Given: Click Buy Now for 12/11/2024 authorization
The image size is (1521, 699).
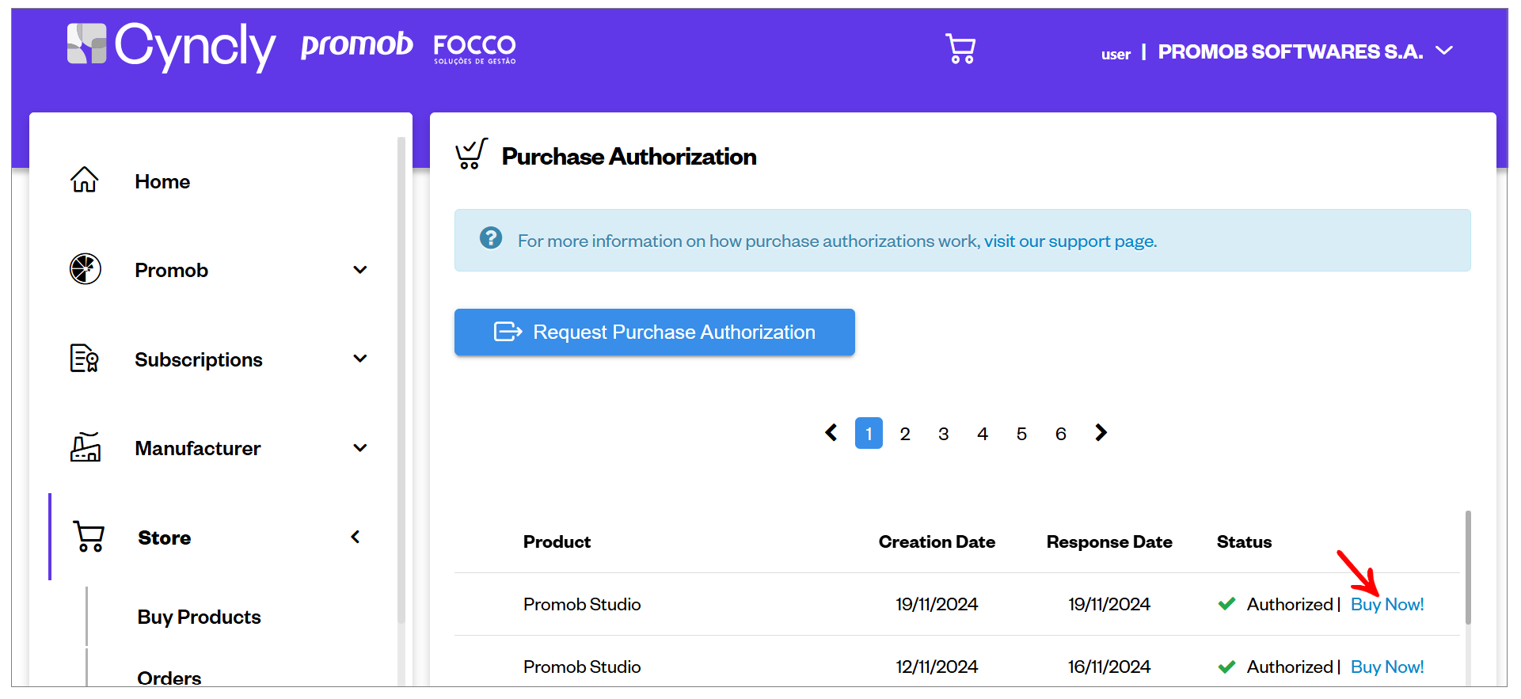Looking at the screenshot, I should (x=1387, y=667).
